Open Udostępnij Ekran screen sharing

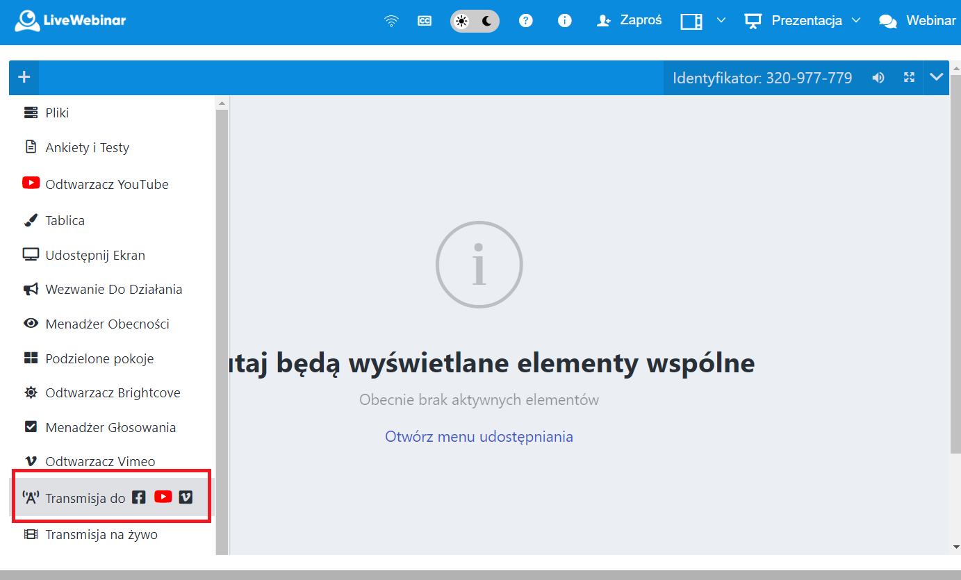coord(95,255)
